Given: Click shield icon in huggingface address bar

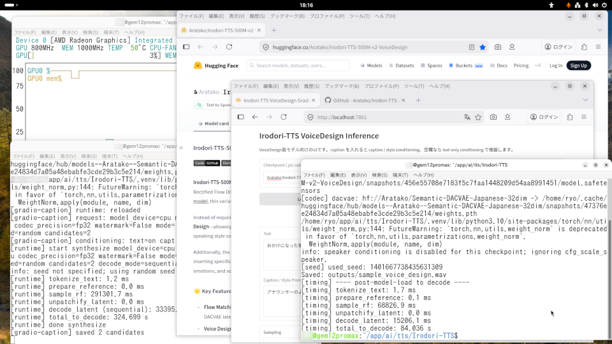Looking at the screenshot, I should 266,47.
